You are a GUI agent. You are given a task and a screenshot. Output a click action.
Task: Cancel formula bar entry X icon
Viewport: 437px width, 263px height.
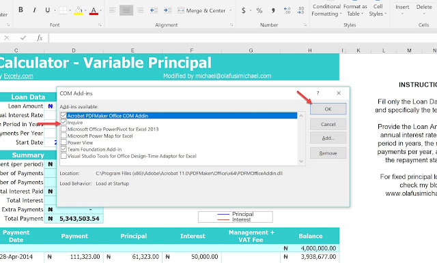click(x=7, y=37)
